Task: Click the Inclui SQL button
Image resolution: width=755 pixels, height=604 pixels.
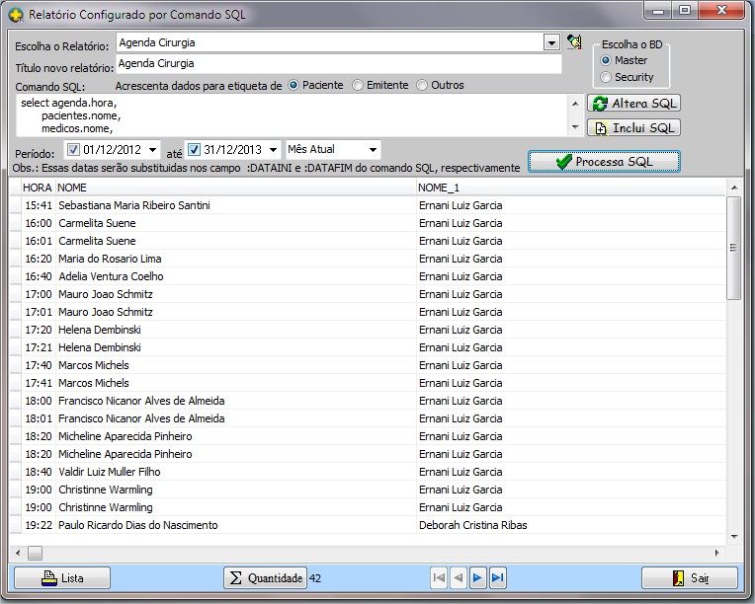Action: pyautogui.click(x=633, y=127)
